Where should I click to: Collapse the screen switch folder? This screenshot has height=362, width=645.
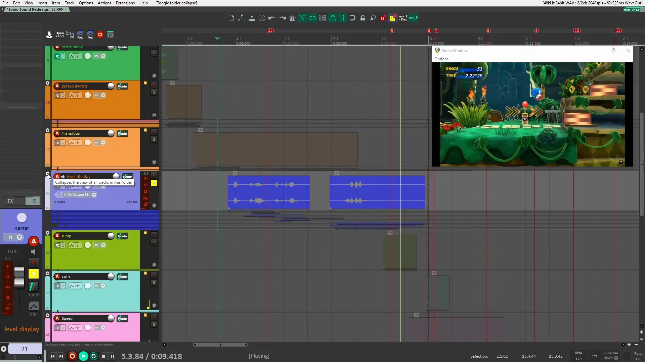[x=47, y=83]
